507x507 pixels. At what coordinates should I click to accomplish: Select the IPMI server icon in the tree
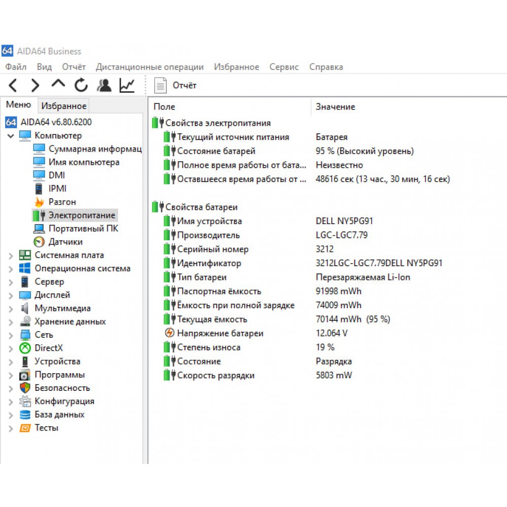[x=39, y=189]
